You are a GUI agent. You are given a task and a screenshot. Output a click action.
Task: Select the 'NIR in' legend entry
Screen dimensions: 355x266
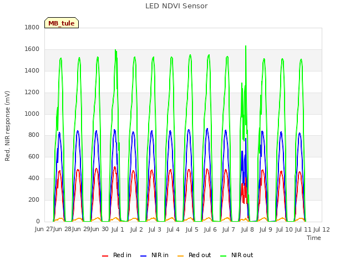(154, 255)
